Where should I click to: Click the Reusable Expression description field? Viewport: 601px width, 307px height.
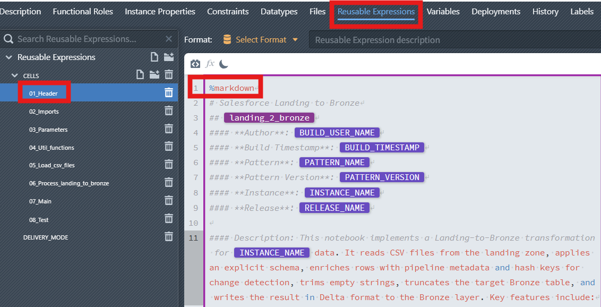(451, 40)
